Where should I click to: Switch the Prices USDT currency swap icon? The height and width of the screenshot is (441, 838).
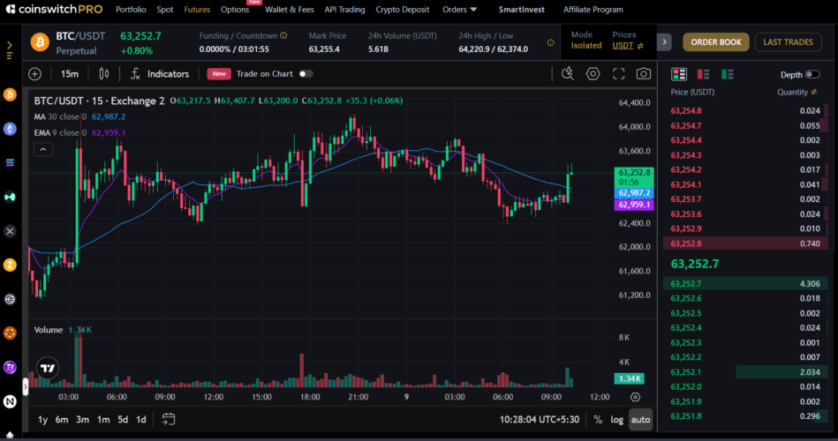point(640,46)
